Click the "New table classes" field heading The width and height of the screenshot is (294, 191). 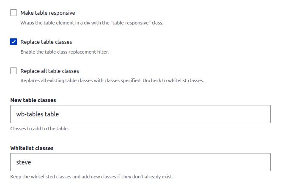33,100
